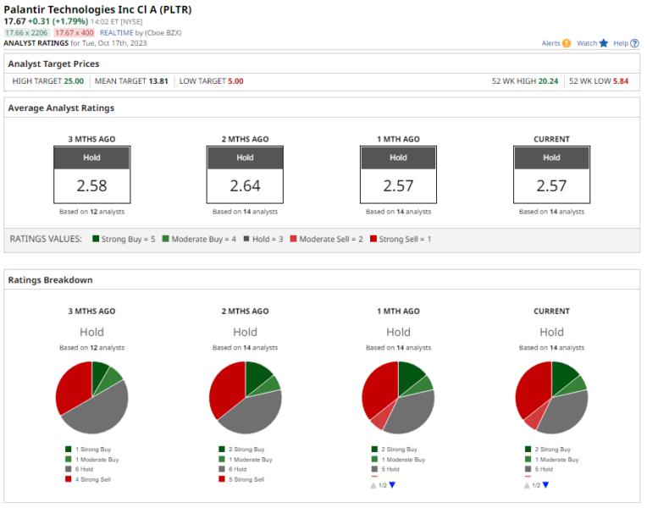Viewport: 647px width, 508px height.
Task: Click the 52 WK HIGH 20.24 value
Action: (548, 81)
